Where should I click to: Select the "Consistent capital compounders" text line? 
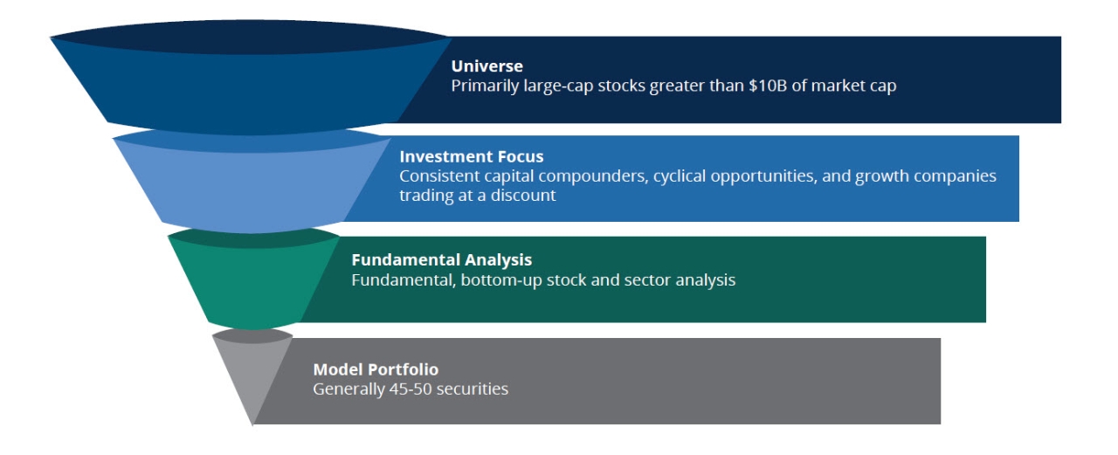pyautogui.click(x=697, y=176)
